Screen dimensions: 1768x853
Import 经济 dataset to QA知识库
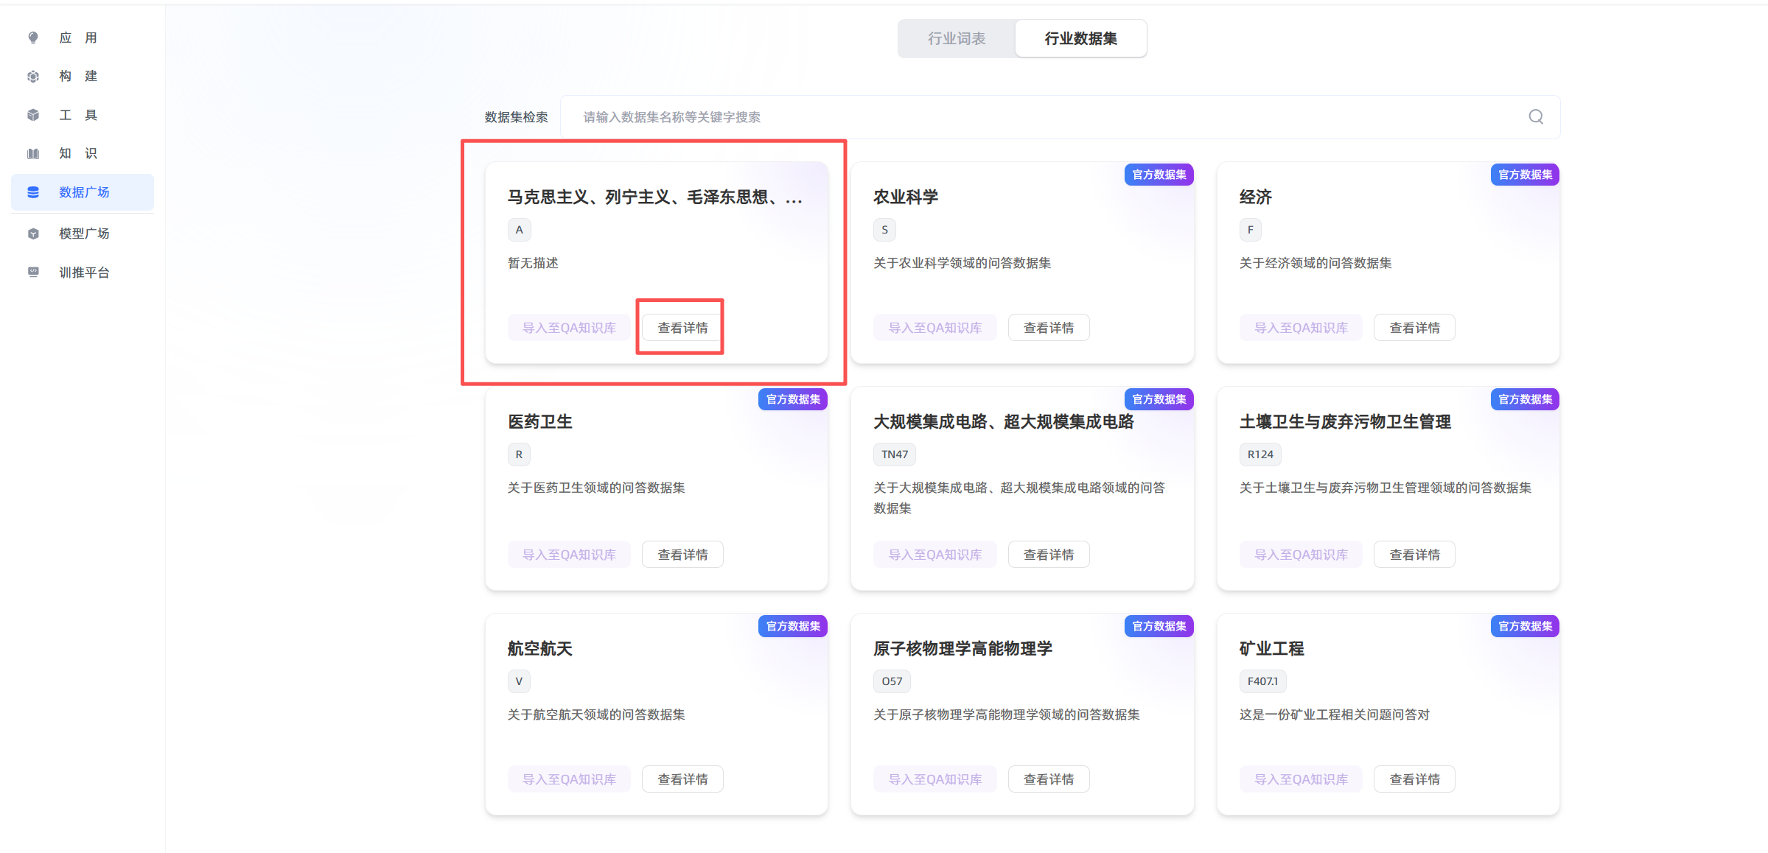pos(1301,328)
